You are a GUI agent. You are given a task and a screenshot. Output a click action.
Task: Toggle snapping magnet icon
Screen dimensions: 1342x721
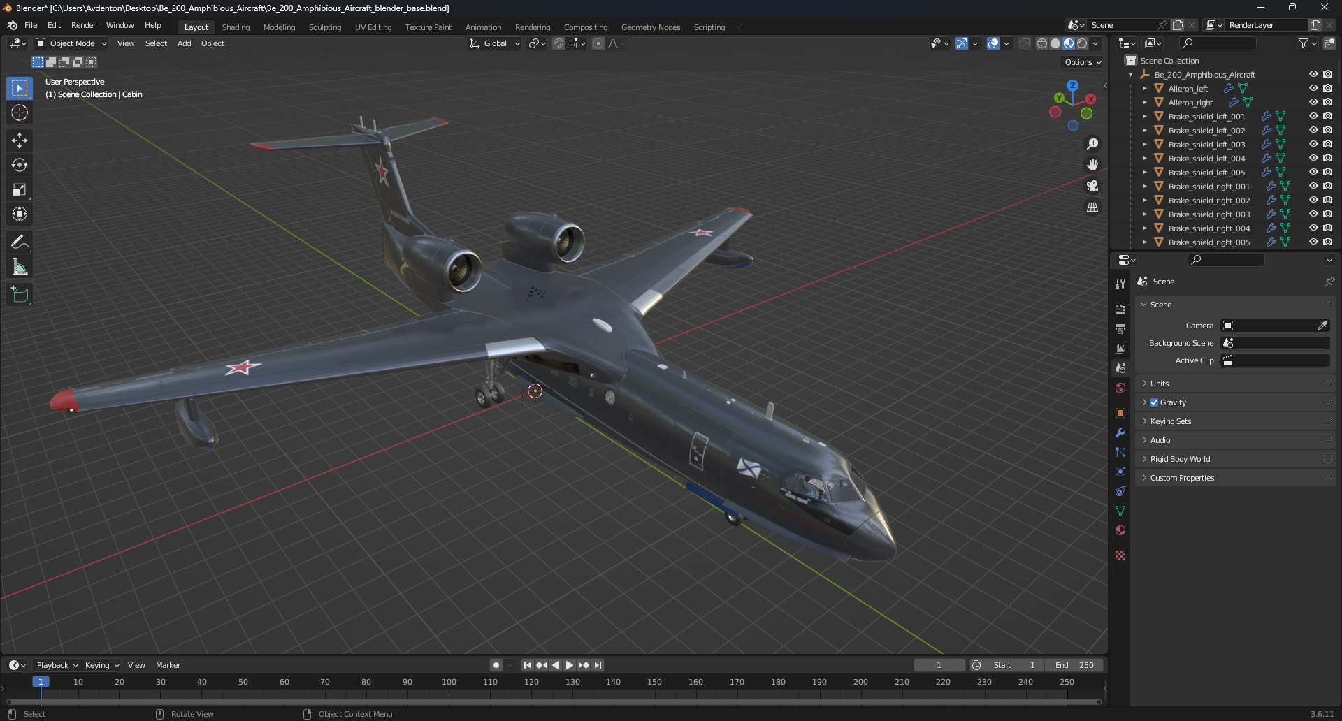(x=558, y=43)
